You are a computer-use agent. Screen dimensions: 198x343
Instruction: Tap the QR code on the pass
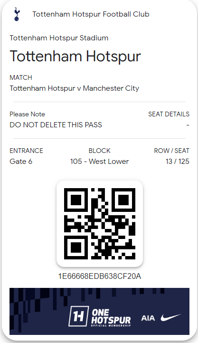pos(100,224)
